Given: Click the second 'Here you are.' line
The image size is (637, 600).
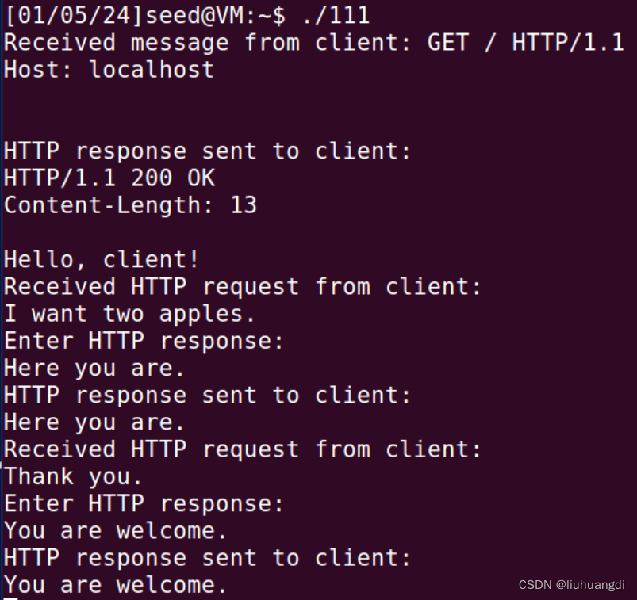Looking at the screenshot, I should click(x=94, y=422).
